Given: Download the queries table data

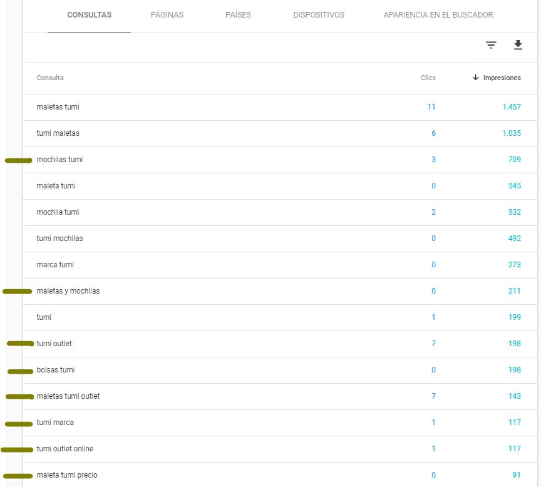Looking at the screenshot, I should pos(518,45).
